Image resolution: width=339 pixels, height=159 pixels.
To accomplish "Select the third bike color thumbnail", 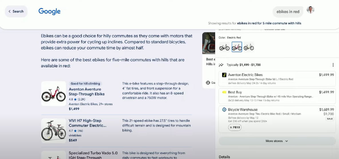I will [x=249, y=47].
